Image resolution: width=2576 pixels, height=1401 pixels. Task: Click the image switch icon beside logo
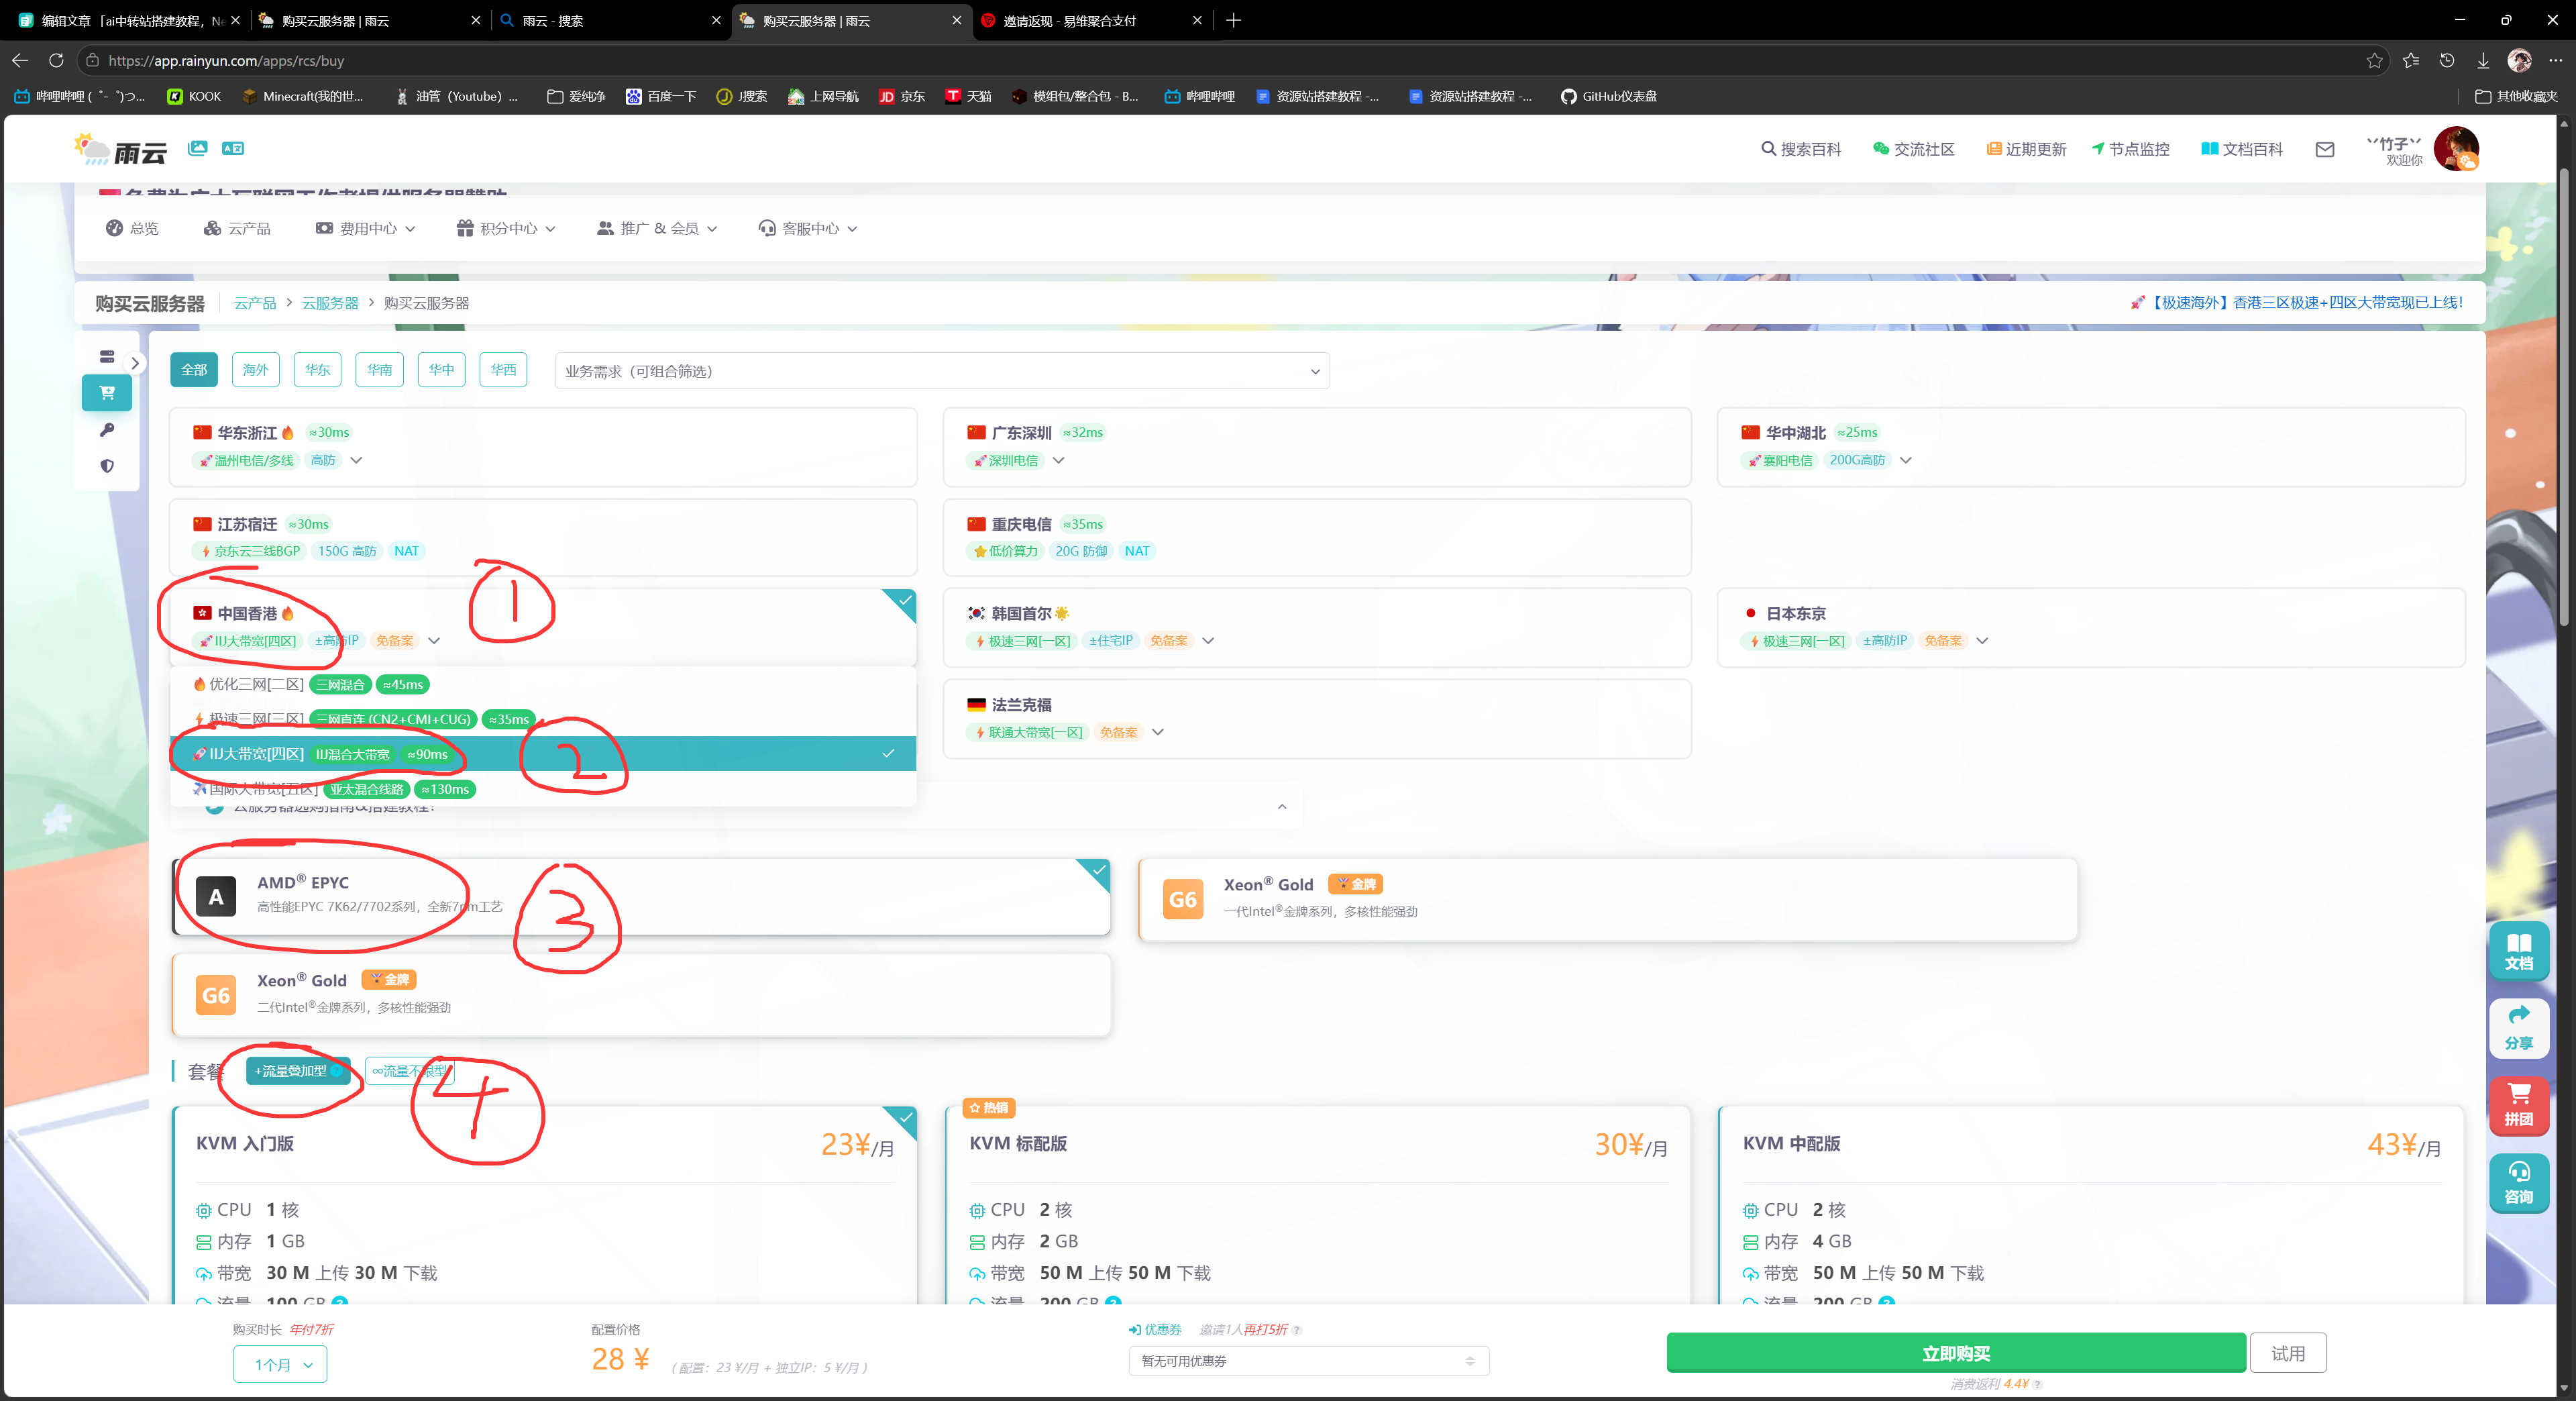coord(198,148)
